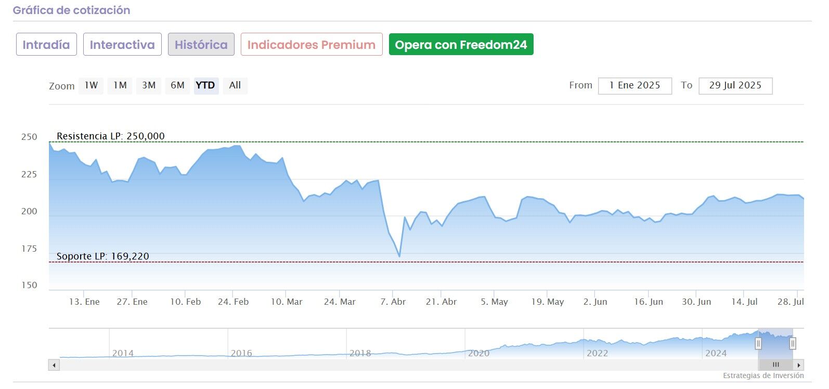Screen dimensions: 829x389
Task: Show all history with All zoom
Action: (x=235, y=85)
